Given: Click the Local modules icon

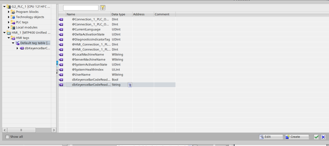Looking at the screenshot, I should click(x=13, y=27).
